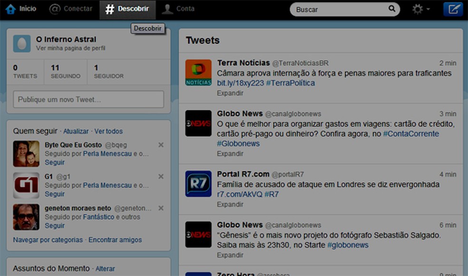Click Globo News avatar on 3 min tweet

point(198,124)
